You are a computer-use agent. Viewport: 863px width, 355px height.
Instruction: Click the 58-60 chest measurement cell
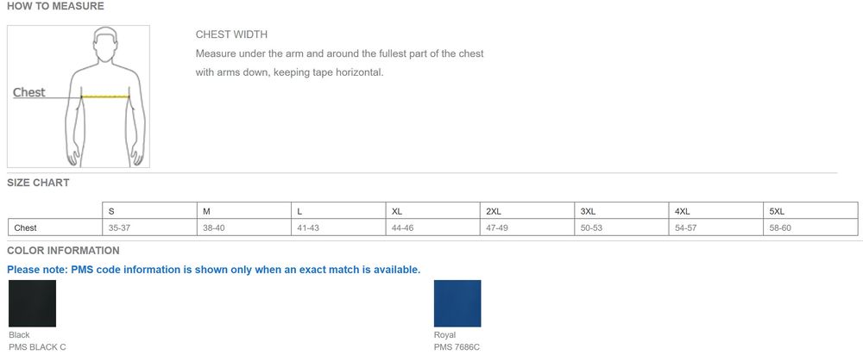(780, 227)
